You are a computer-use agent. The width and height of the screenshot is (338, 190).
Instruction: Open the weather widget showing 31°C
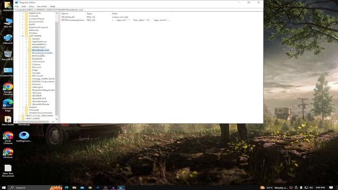click(274, 188)
